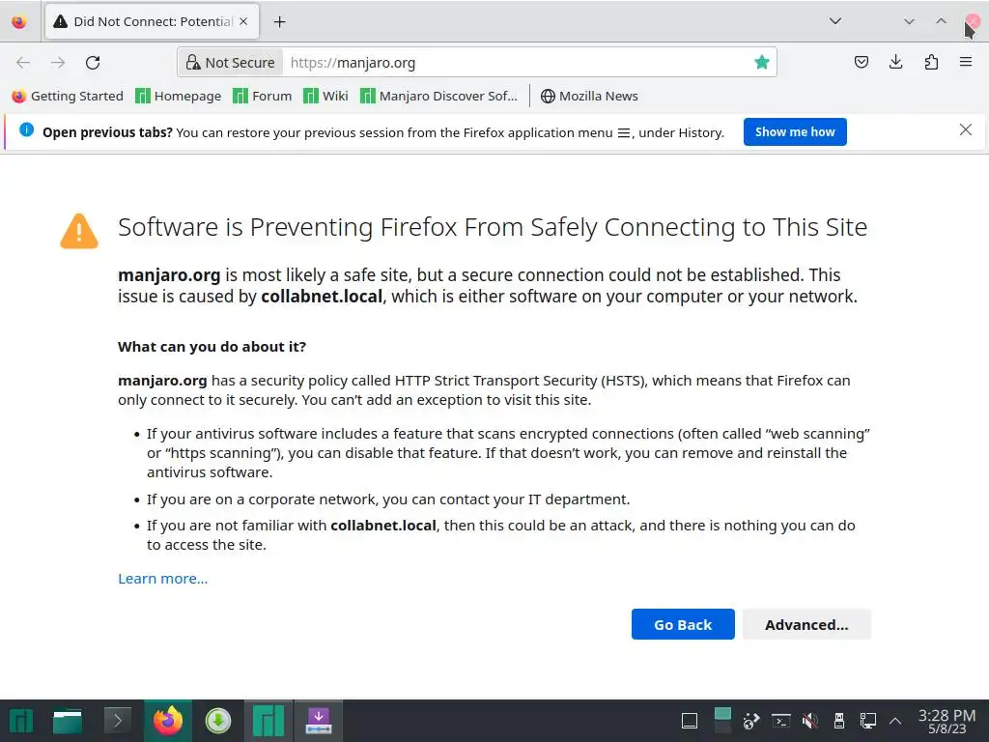This screenshot has width=989, height=742.
Task: Open the Manjaro application launcher menu
Action: [21, 721]
